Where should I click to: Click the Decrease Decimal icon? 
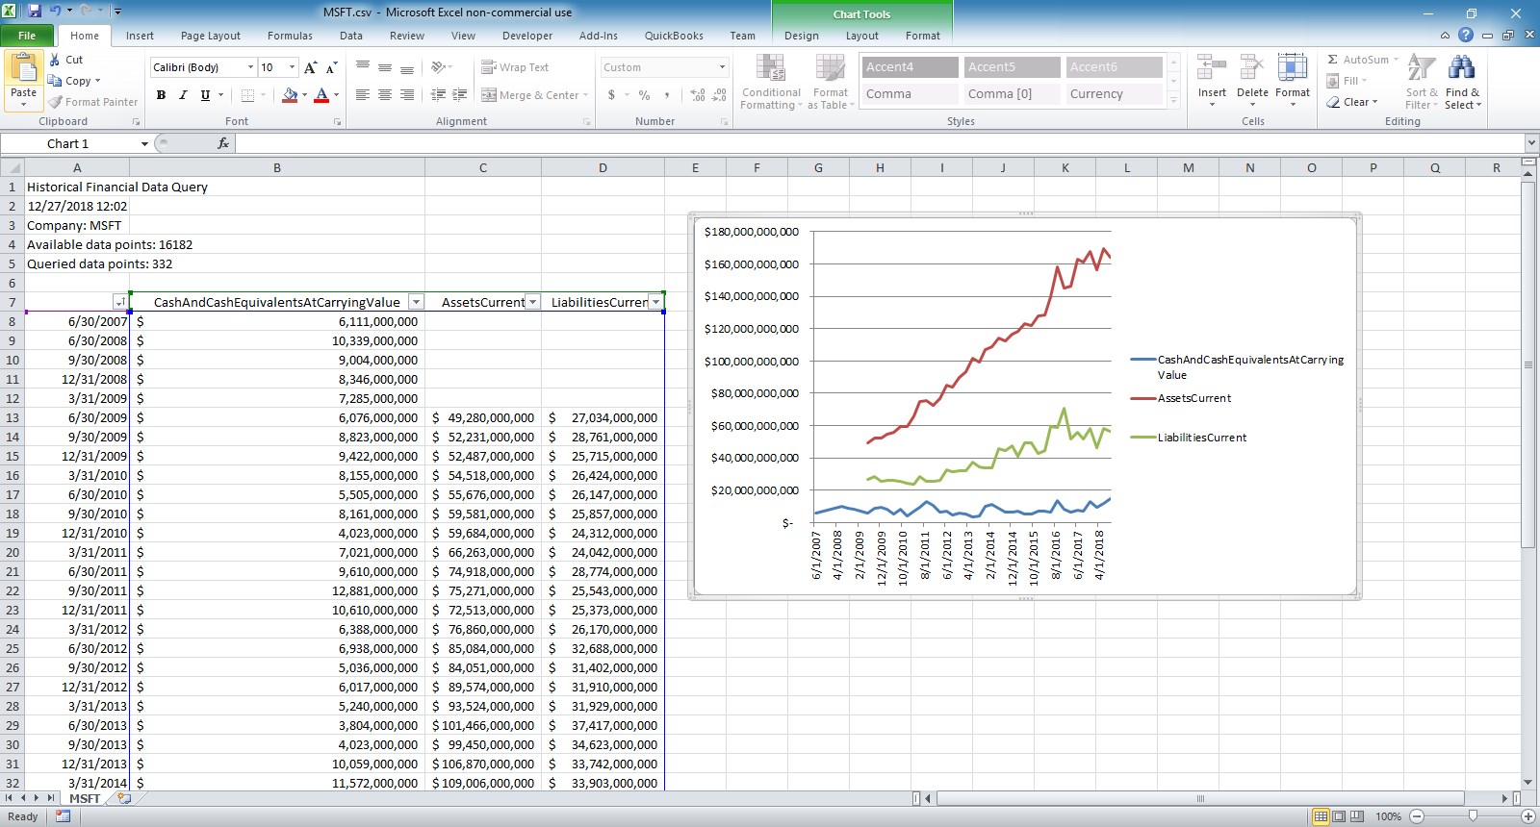point(719,95)
